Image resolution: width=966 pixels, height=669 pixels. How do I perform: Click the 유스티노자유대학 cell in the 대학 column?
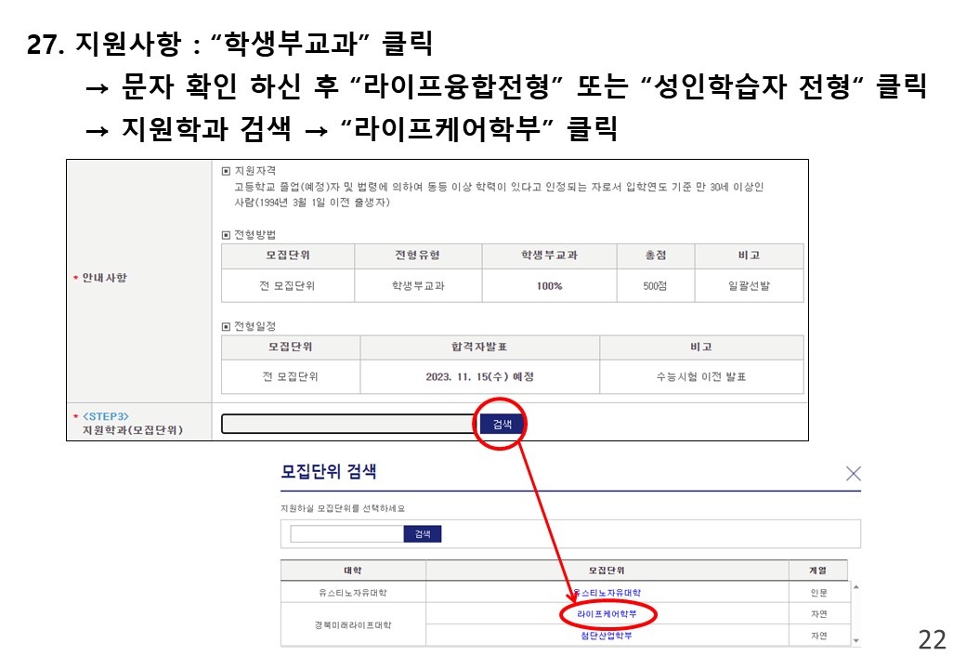(x=353, y=593)
